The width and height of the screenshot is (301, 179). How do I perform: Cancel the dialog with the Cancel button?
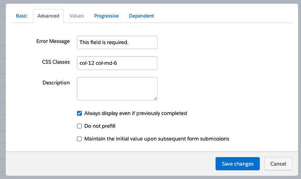coord(278,164)
